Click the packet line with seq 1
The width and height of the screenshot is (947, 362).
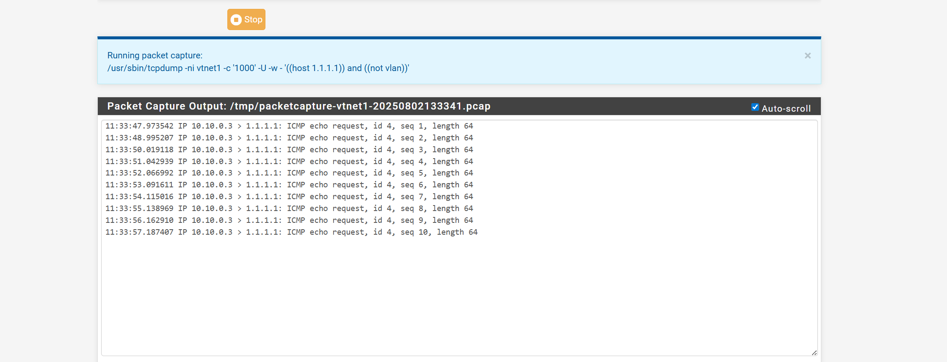tap(289, 126)
